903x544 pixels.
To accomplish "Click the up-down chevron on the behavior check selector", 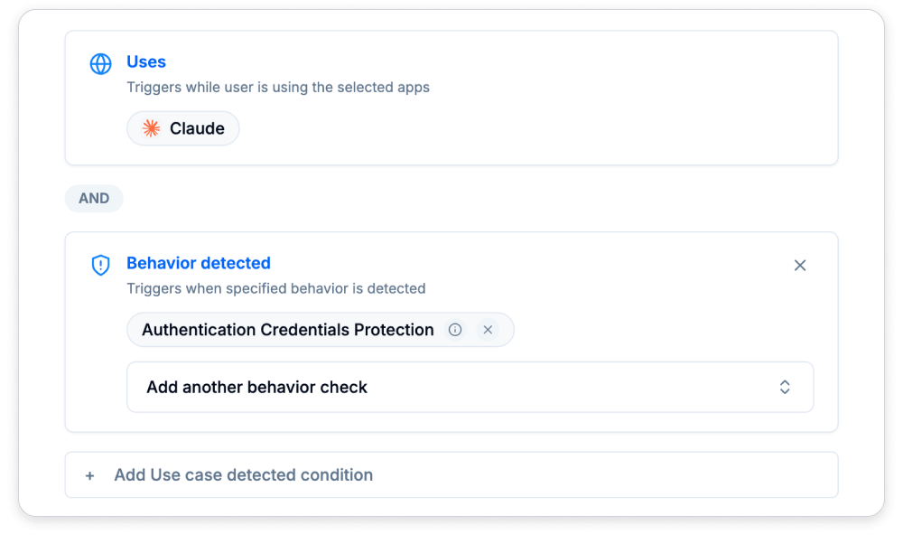I will [x=785, y=386].
